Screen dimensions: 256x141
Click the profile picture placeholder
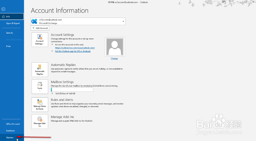[x=115, y=47]
